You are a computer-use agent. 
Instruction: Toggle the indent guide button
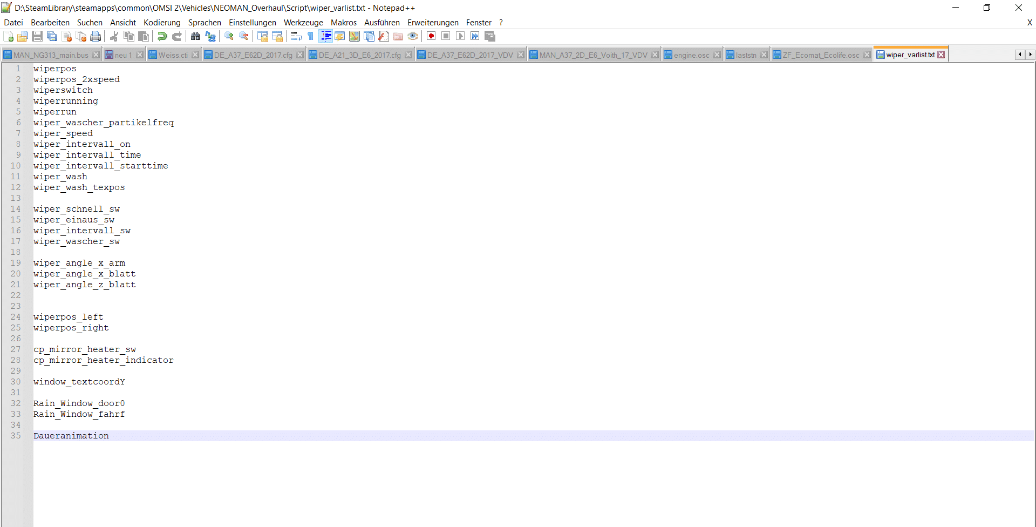coord(326,36)
